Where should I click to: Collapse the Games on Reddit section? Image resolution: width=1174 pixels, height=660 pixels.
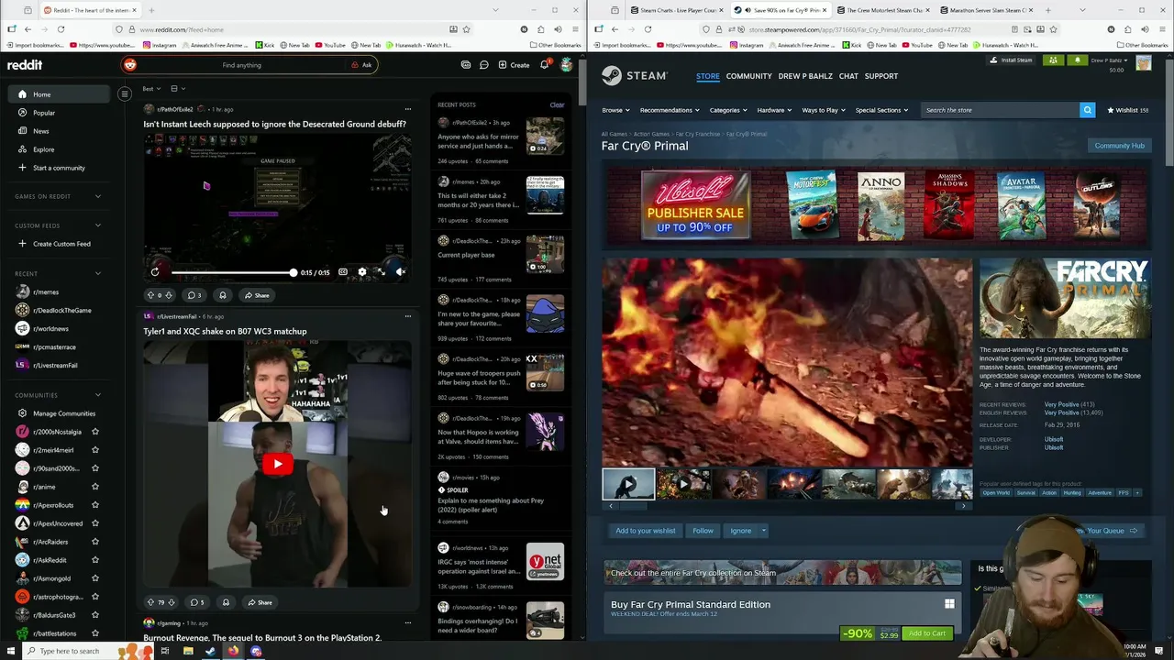tap(98, 196)
